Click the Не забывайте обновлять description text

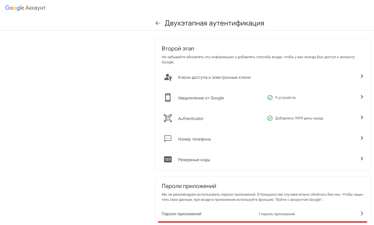click(258, 59)
